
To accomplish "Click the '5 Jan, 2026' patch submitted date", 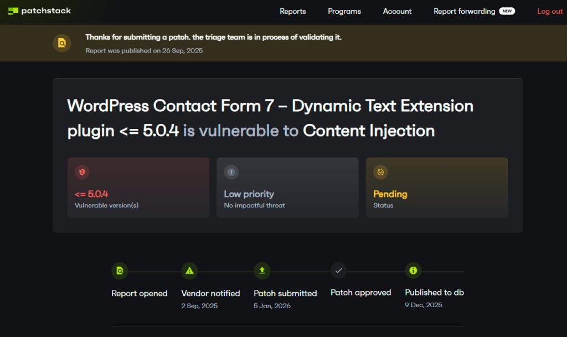I will 272,305.
